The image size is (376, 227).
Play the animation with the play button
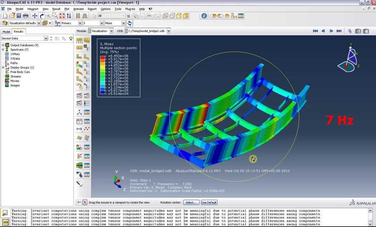coord(331,31)
